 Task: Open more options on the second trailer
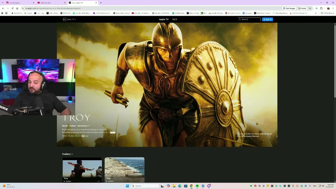pyautogui.click(x=141, y=181)
